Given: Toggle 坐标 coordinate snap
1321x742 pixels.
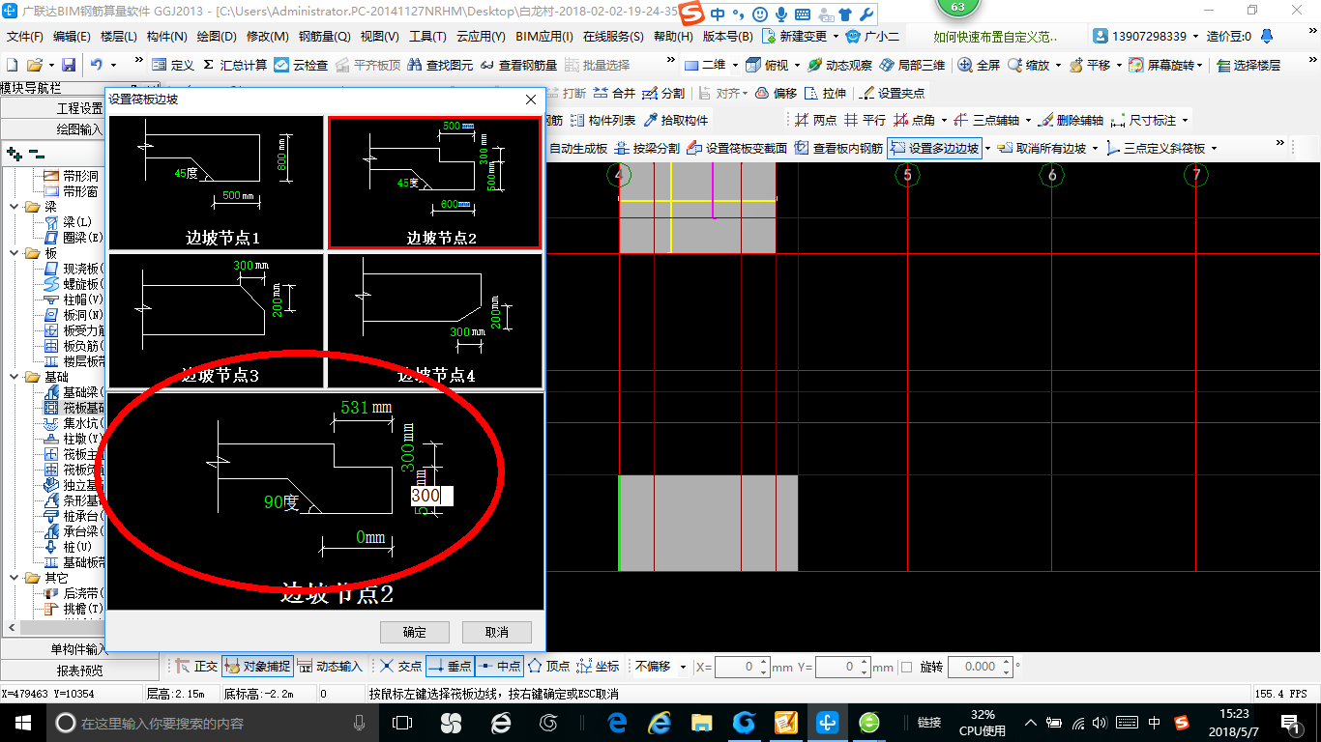Looking at the screenshot, I should click(x=598, y=667).
